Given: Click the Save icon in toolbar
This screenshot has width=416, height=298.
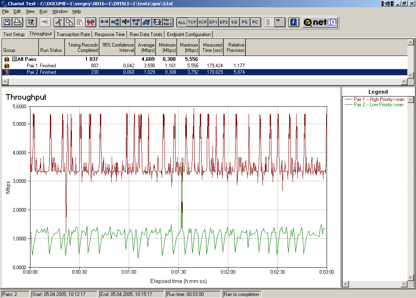Looking at the screenshot, I should click(7, 22).
